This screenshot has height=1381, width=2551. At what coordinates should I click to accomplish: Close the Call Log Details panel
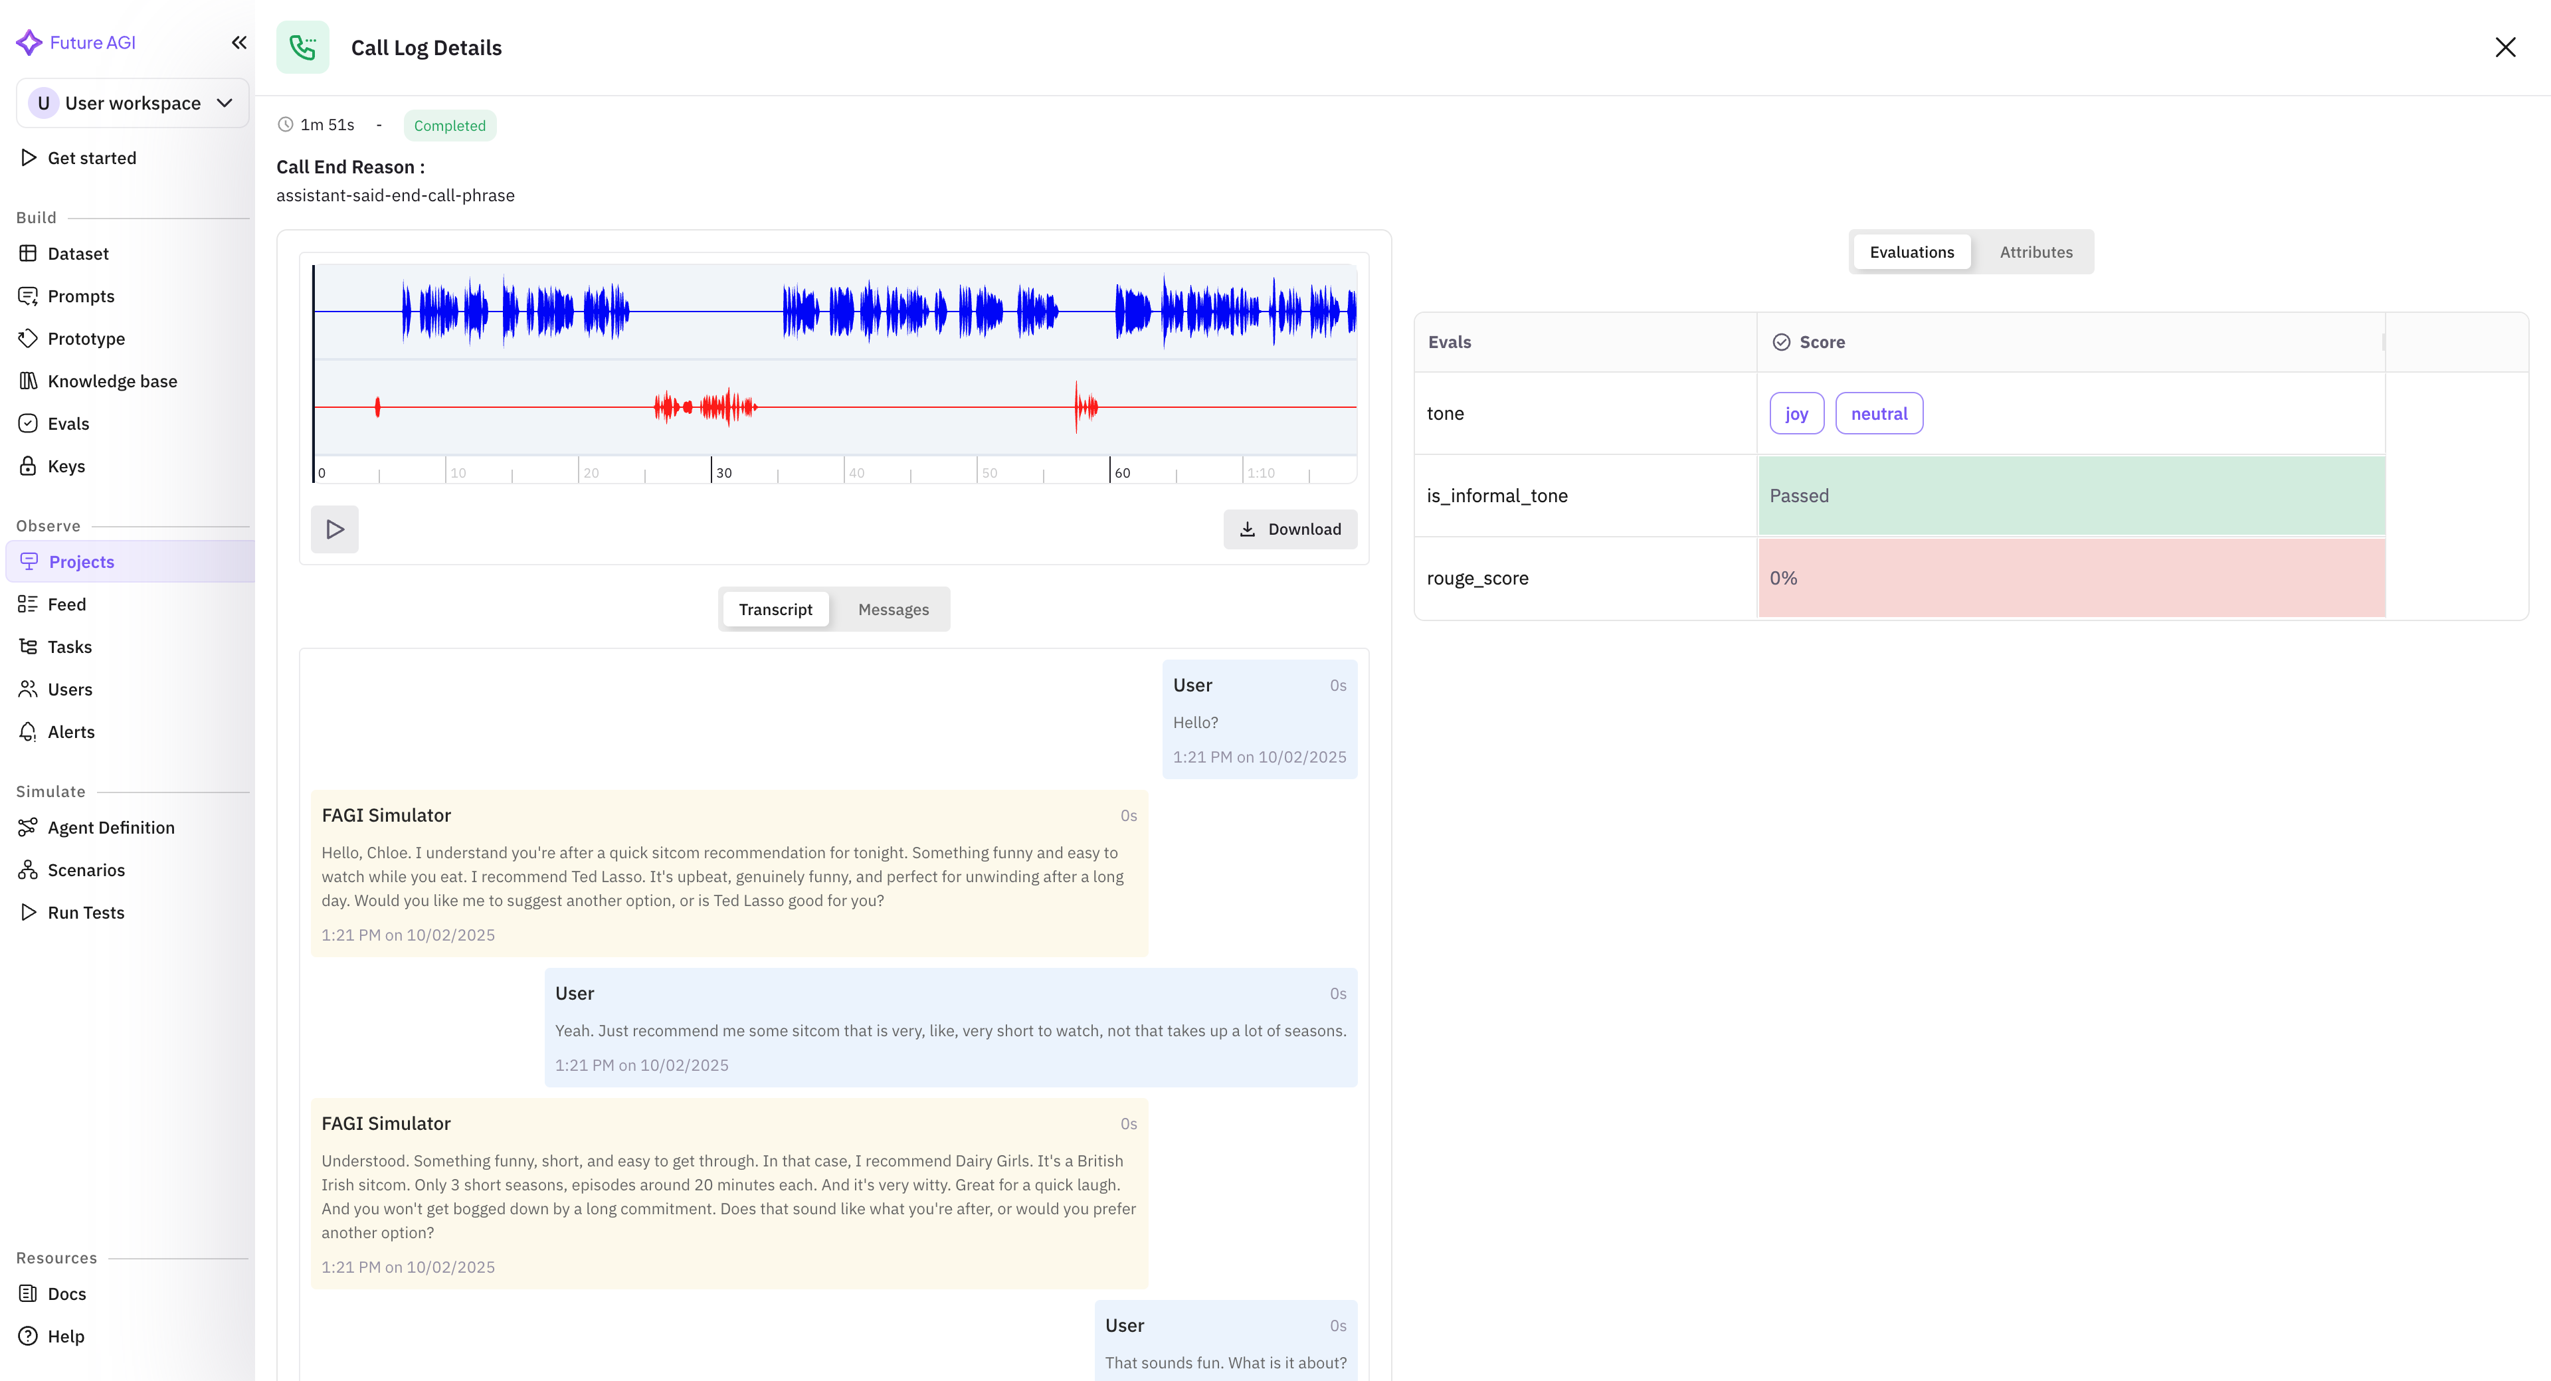click(2505, 46)
